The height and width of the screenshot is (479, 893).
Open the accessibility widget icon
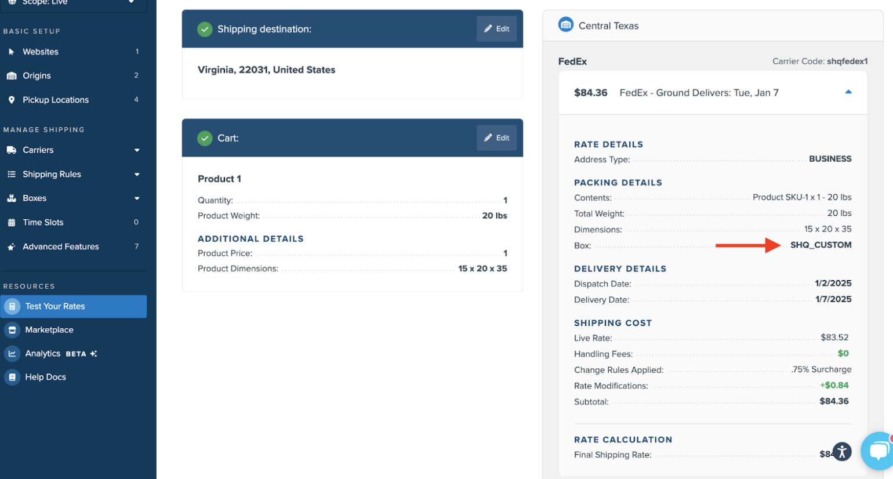click(841, 451)
